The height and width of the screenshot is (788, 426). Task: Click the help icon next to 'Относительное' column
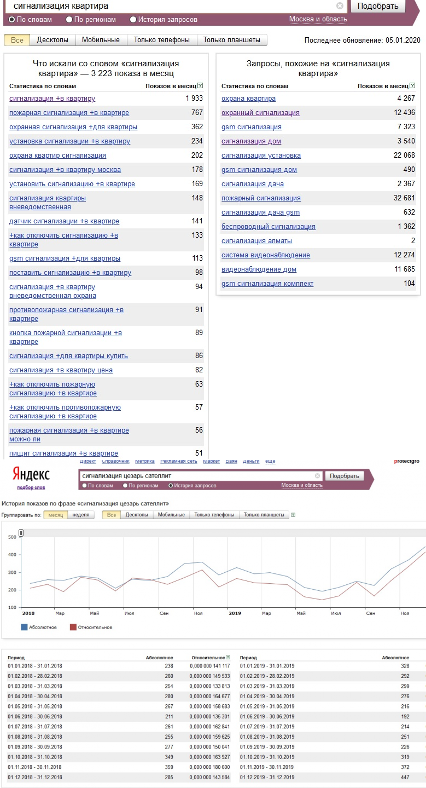point(227,657)
